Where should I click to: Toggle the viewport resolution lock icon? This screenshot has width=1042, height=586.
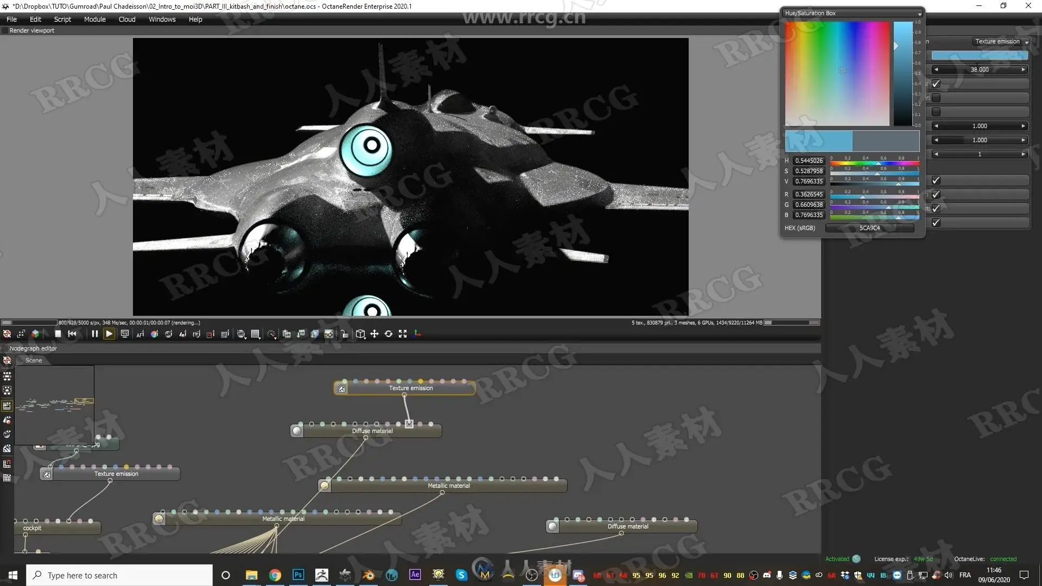click(x=345, y=334)
